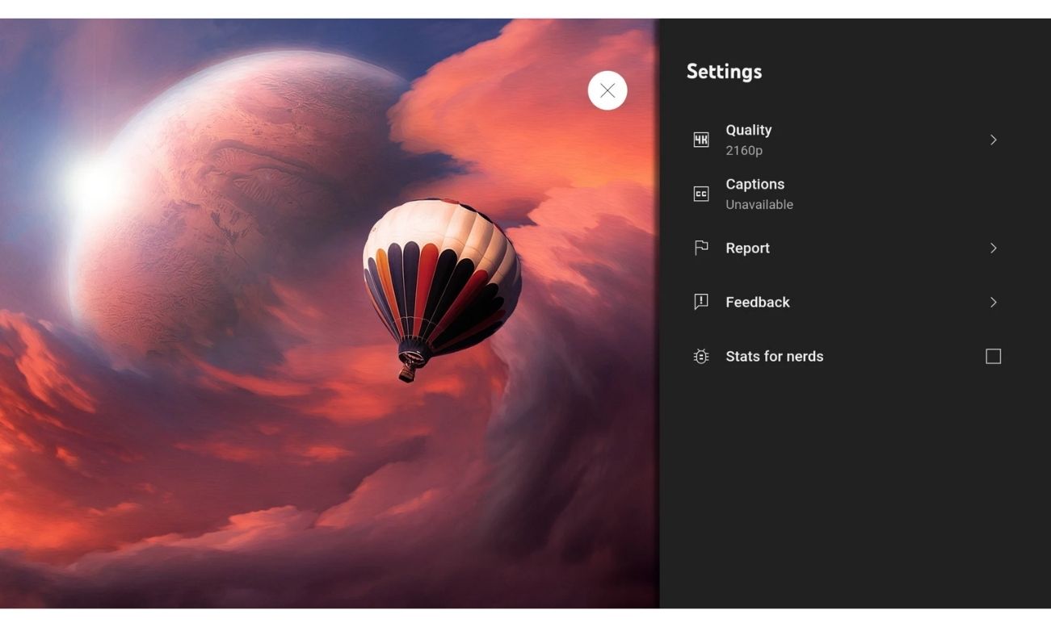Click the Stats for nerds bug icon

click(x=700, y=356)
